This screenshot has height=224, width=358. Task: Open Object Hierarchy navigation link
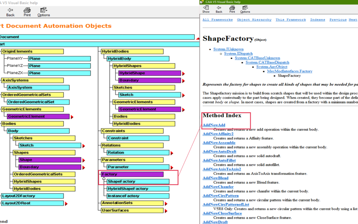254,20
